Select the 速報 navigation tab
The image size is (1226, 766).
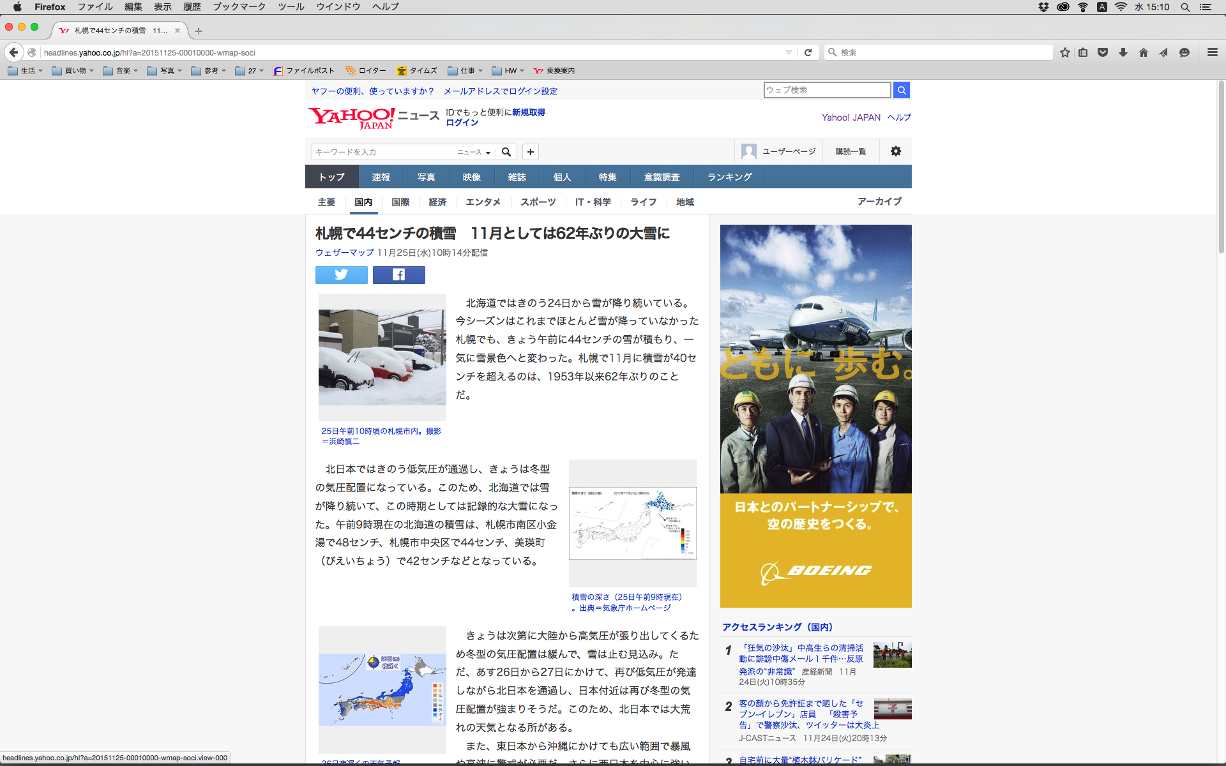381,177
